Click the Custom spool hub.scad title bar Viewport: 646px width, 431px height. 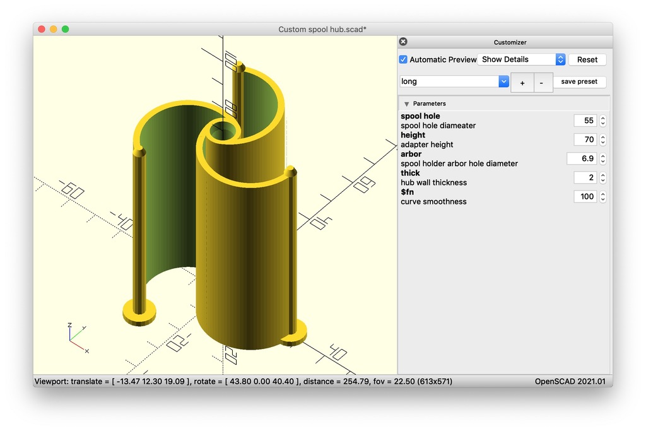point(323,28)
